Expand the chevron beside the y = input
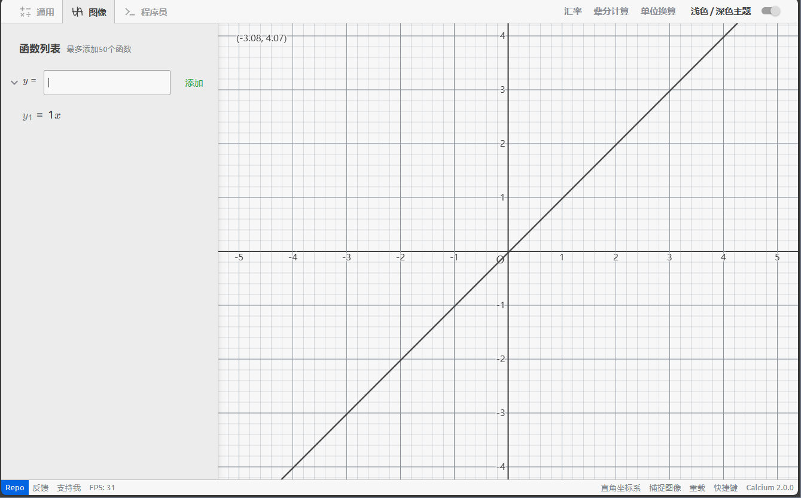The width and height of the screenshot is (801, 498). [14, 83]
